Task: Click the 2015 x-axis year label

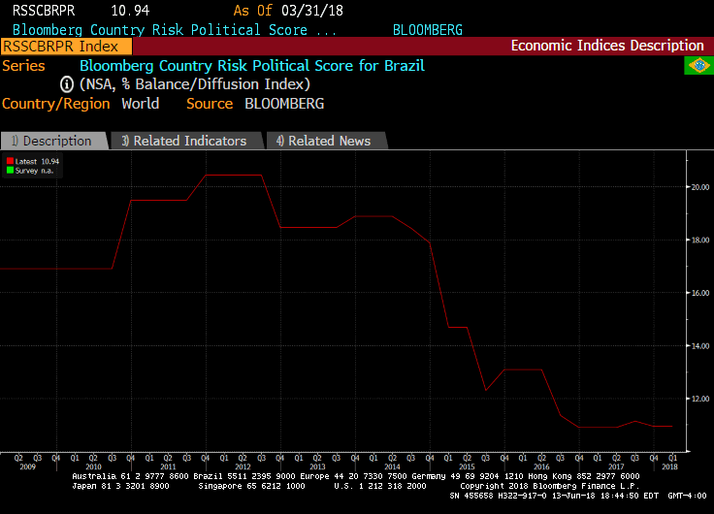Action: (467, 466)
